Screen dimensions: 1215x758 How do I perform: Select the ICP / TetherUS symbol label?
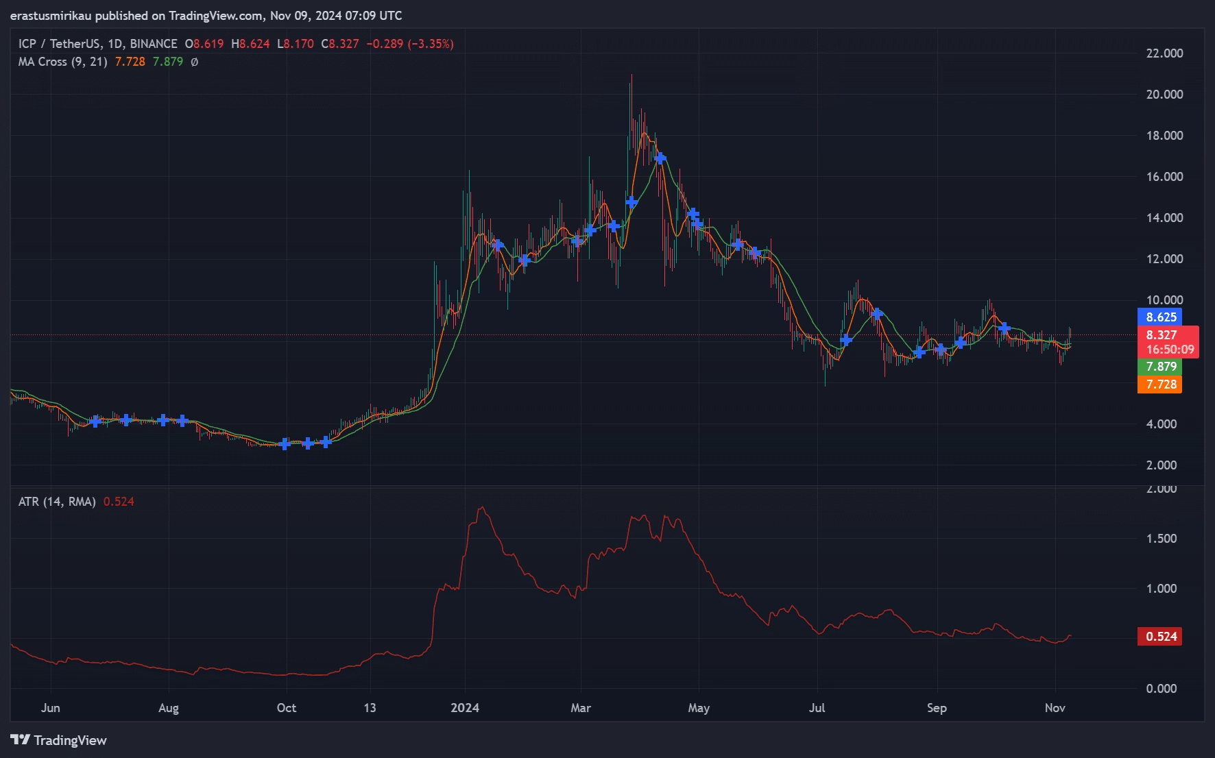point(59,44)
